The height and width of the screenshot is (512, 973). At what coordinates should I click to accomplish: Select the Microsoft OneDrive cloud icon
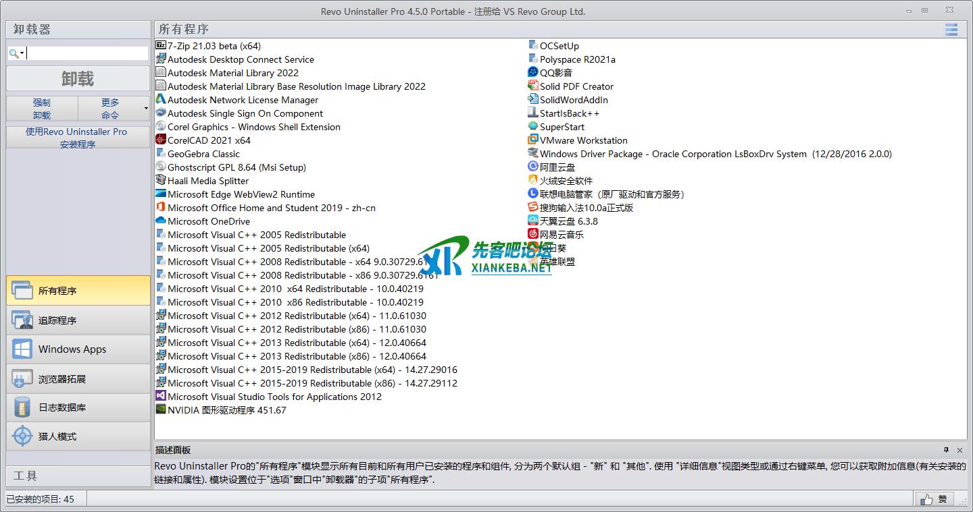coord(161,221)
